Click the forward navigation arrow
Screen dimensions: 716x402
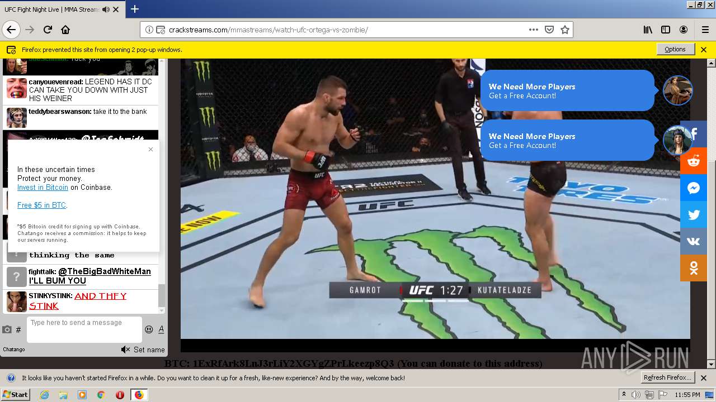(x=30, y=30)
